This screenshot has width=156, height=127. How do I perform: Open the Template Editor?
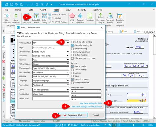coord(120,18)
